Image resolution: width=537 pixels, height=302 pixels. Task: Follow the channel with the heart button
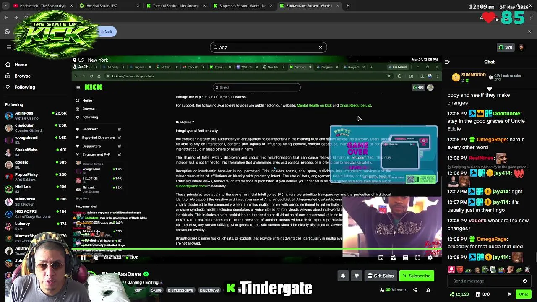point(357,276)
